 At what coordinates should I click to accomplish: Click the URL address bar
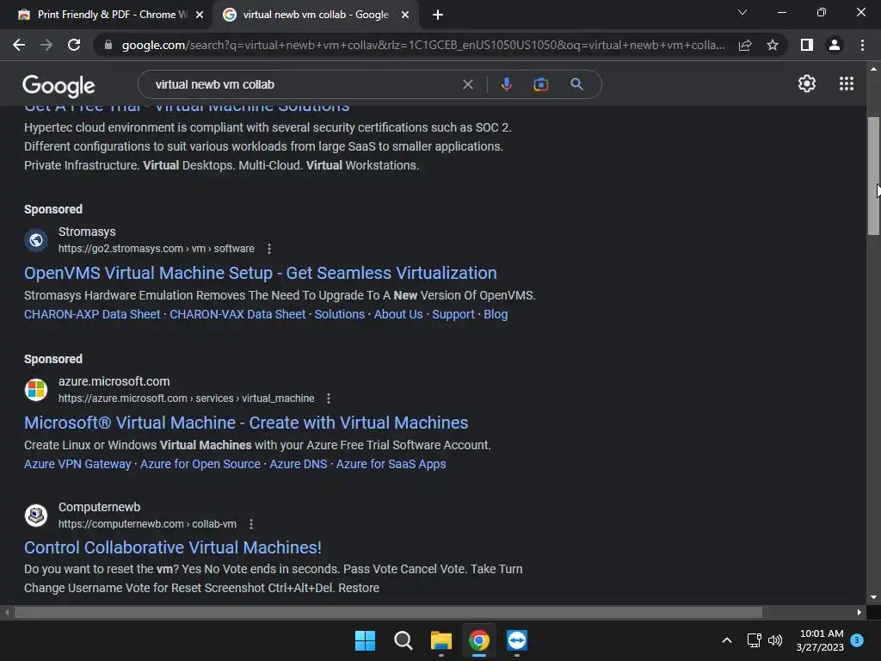point(422,45)
